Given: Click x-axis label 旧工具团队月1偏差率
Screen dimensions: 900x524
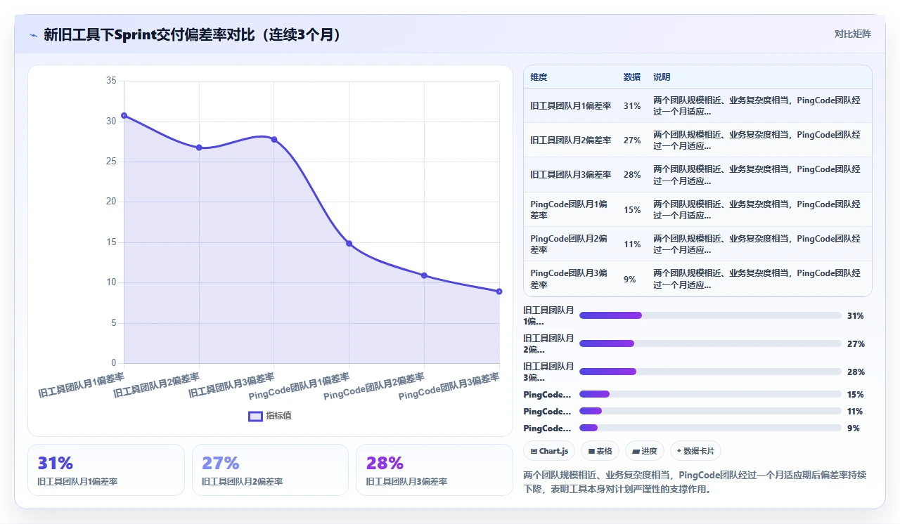Looking at the screenshot, I should point(82,385).
